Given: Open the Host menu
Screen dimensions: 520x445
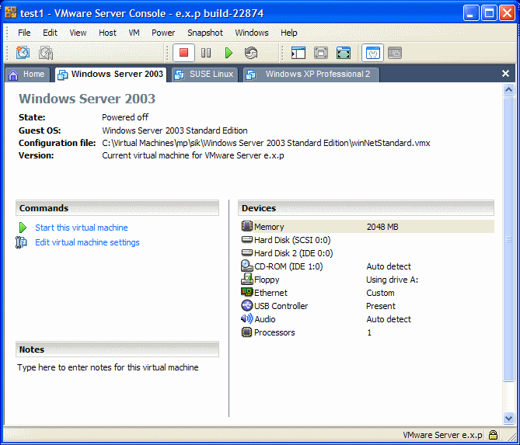Looking at the screenshot, I should tap(107, 33).
